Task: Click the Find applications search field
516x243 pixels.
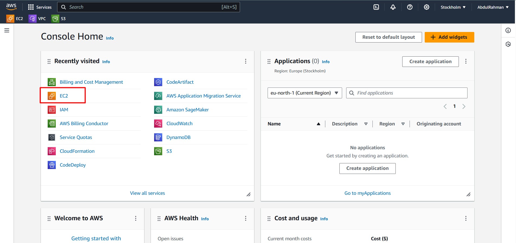Action: 407,93
